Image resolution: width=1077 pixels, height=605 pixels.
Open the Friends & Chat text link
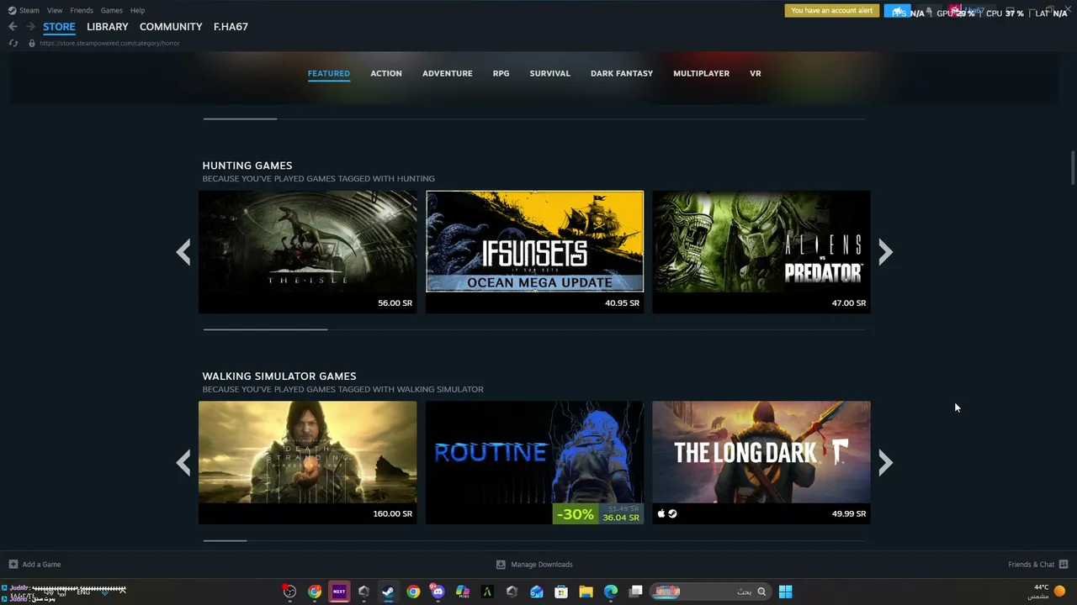(x=1032, y=565)
